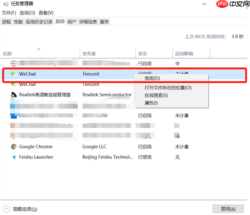Click the Beijing Feishu Technol... publisher cell
250x215 pixels.
pos(107,157)
